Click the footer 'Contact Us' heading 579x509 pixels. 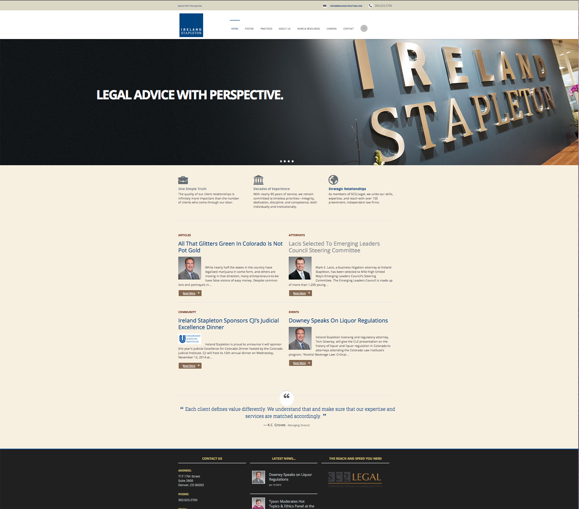point(212,458)
